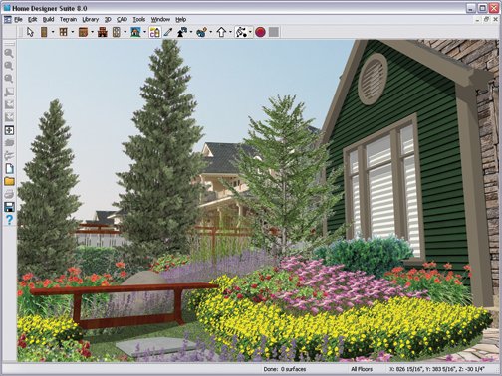Close the inner document view
The height and width of the screenshot is (376, 502).
coord(495,20)
